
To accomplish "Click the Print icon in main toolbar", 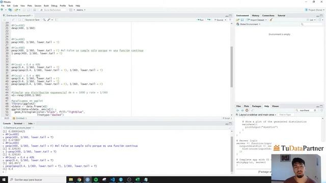I will (x=35, y=10).
